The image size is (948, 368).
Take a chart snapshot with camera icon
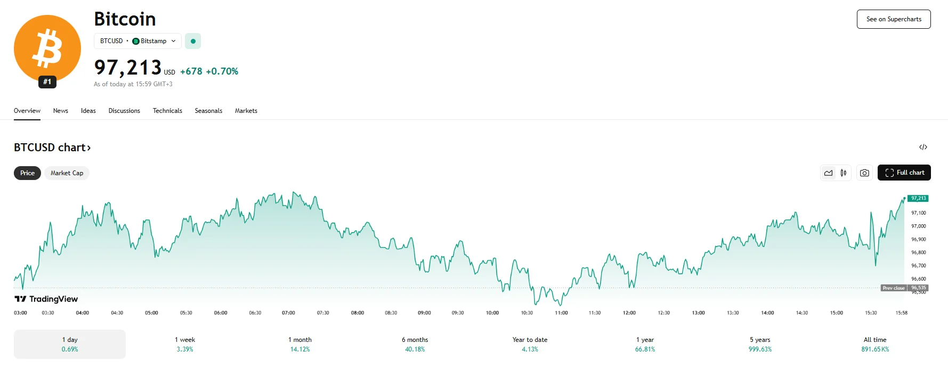point(864,173)
